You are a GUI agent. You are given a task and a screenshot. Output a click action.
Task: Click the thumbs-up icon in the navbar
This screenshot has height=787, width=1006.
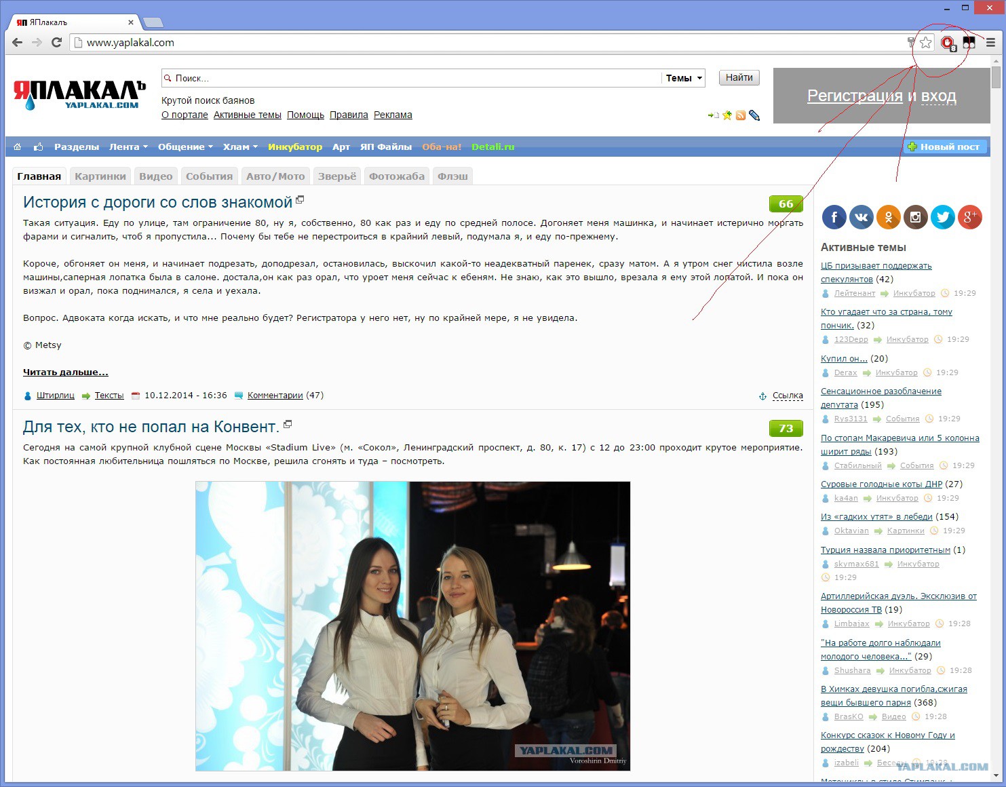[x=38, y=147]
